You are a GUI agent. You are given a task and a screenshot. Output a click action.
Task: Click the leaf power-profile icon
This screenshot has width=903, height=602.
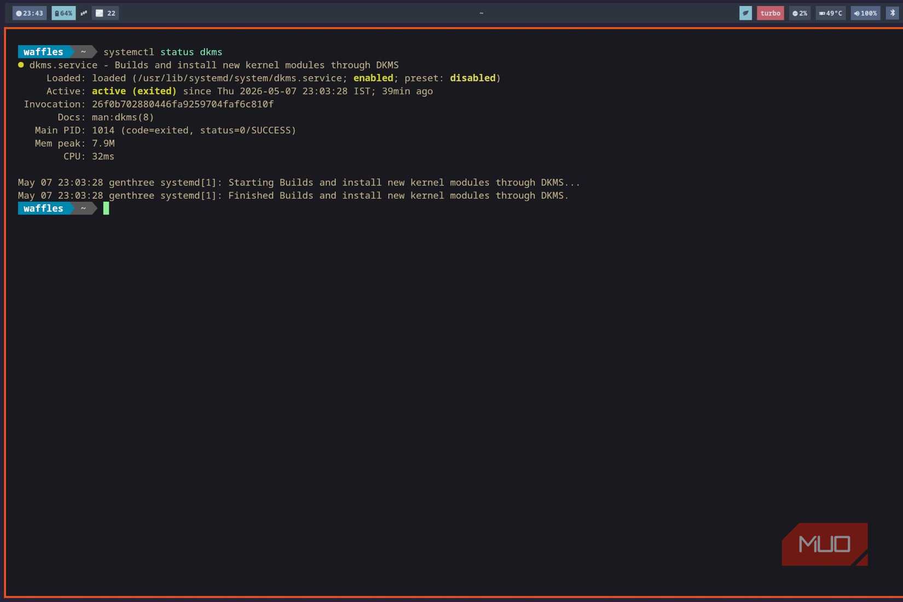(745, 13)
